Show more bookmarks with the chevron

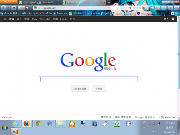[x=169, y=13]
